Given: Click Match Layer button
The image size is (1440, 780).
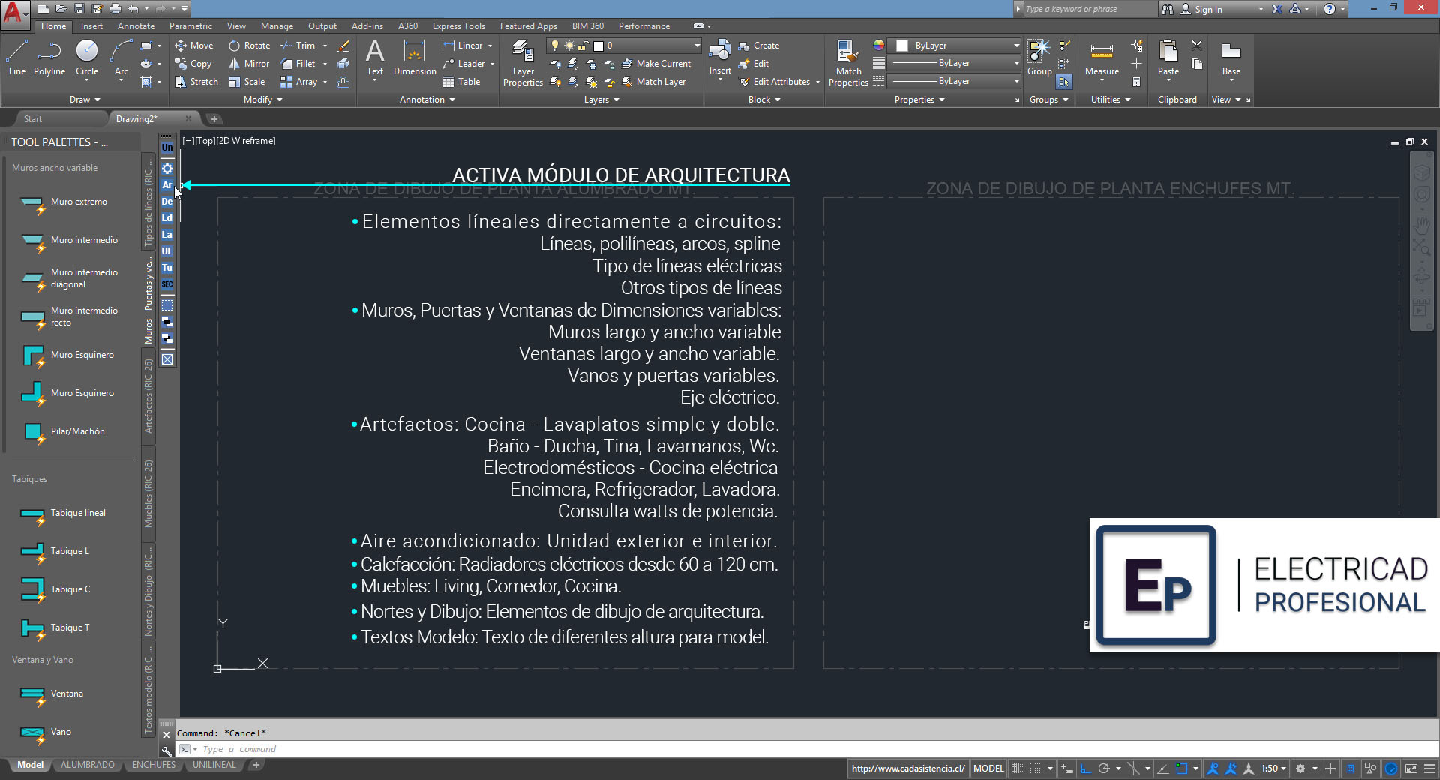Looking at the screenshot, I should coord(654,82).
